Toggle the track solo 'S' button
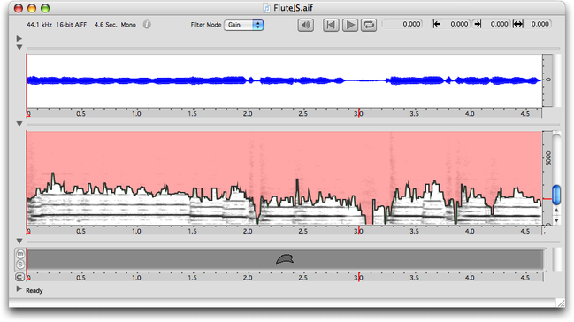The height and width of the screenshot is (322, 574). (x=20, y=264)
